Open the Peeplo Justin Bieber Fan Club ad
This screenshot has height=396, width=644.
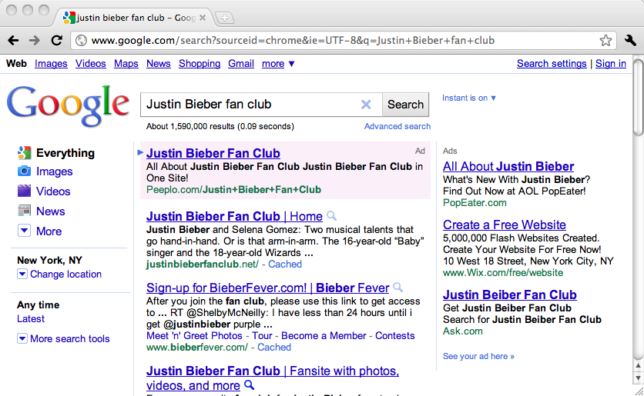pos(213,153)
